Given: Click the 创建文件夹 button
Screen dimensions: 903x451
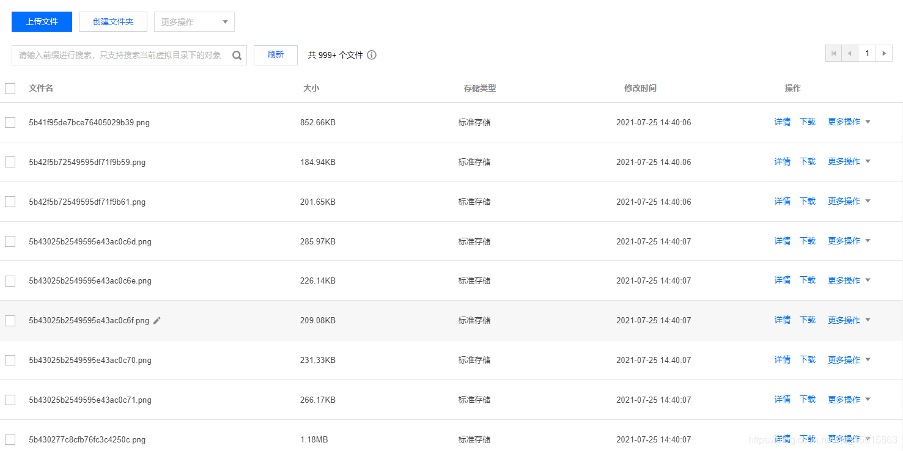Looking at the screenshot, I should [113, 21].
